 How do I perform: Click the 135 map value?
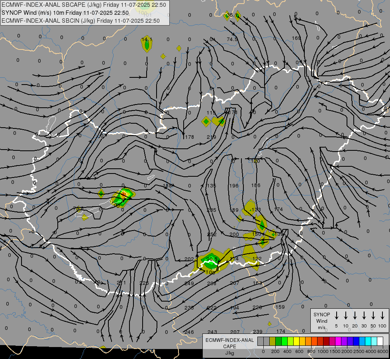point(212,186)
